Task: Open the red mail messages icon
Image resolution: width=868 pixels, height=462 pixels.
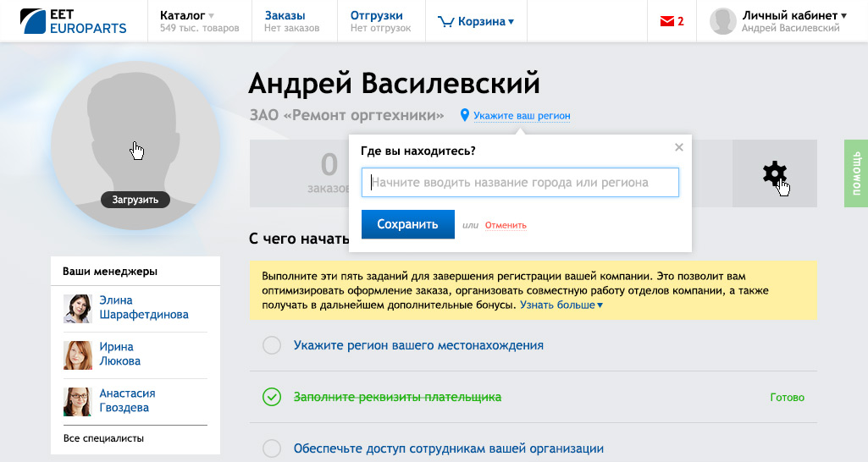Action: (666, 22)
